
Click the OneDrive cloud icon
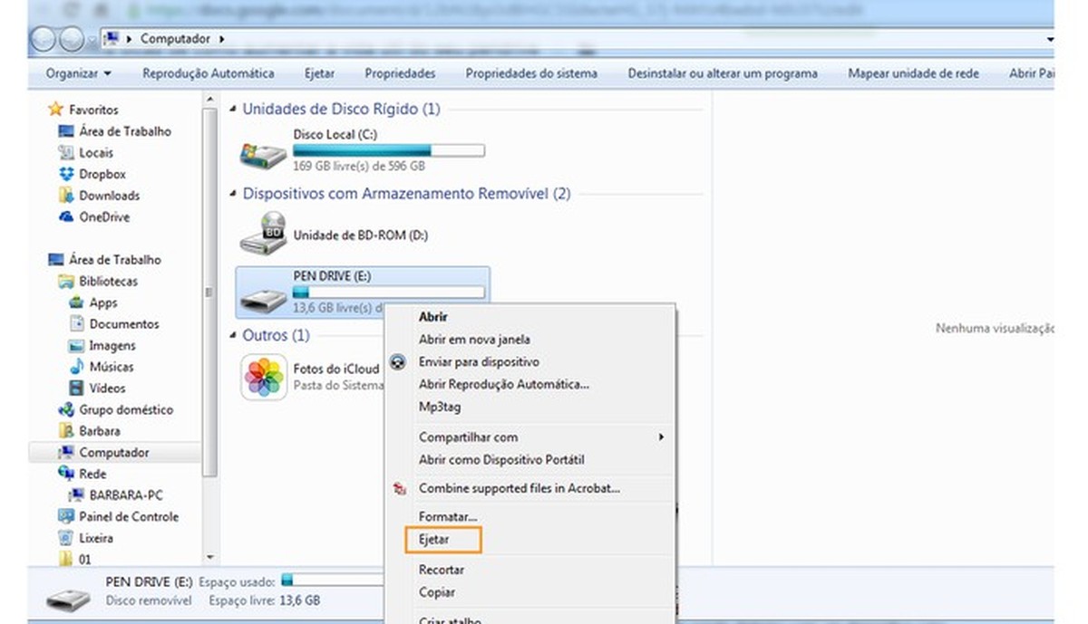tap(66, 217)
